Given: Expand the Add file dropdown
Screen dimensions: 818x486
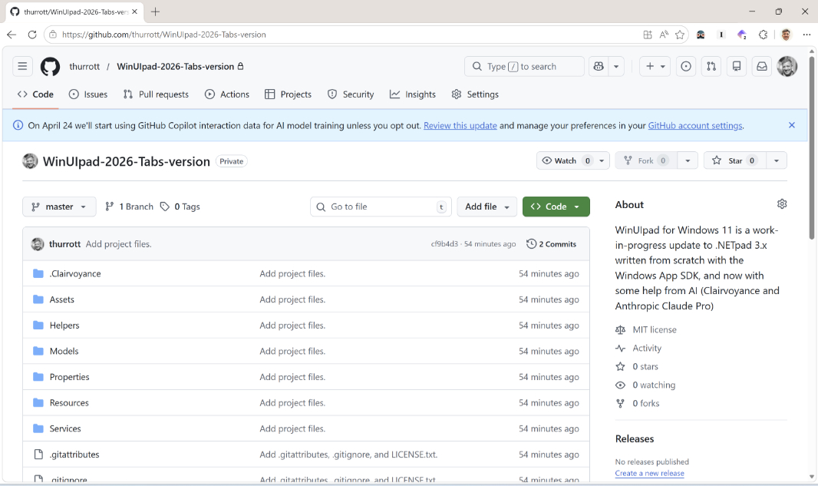Looking at the screenshot, I should point(487,207).
